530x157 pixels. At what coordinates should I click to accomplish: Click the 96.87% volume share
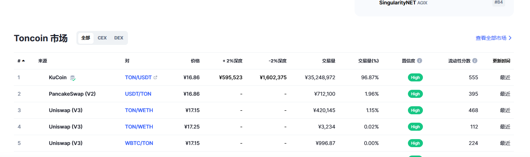point(370,77)
